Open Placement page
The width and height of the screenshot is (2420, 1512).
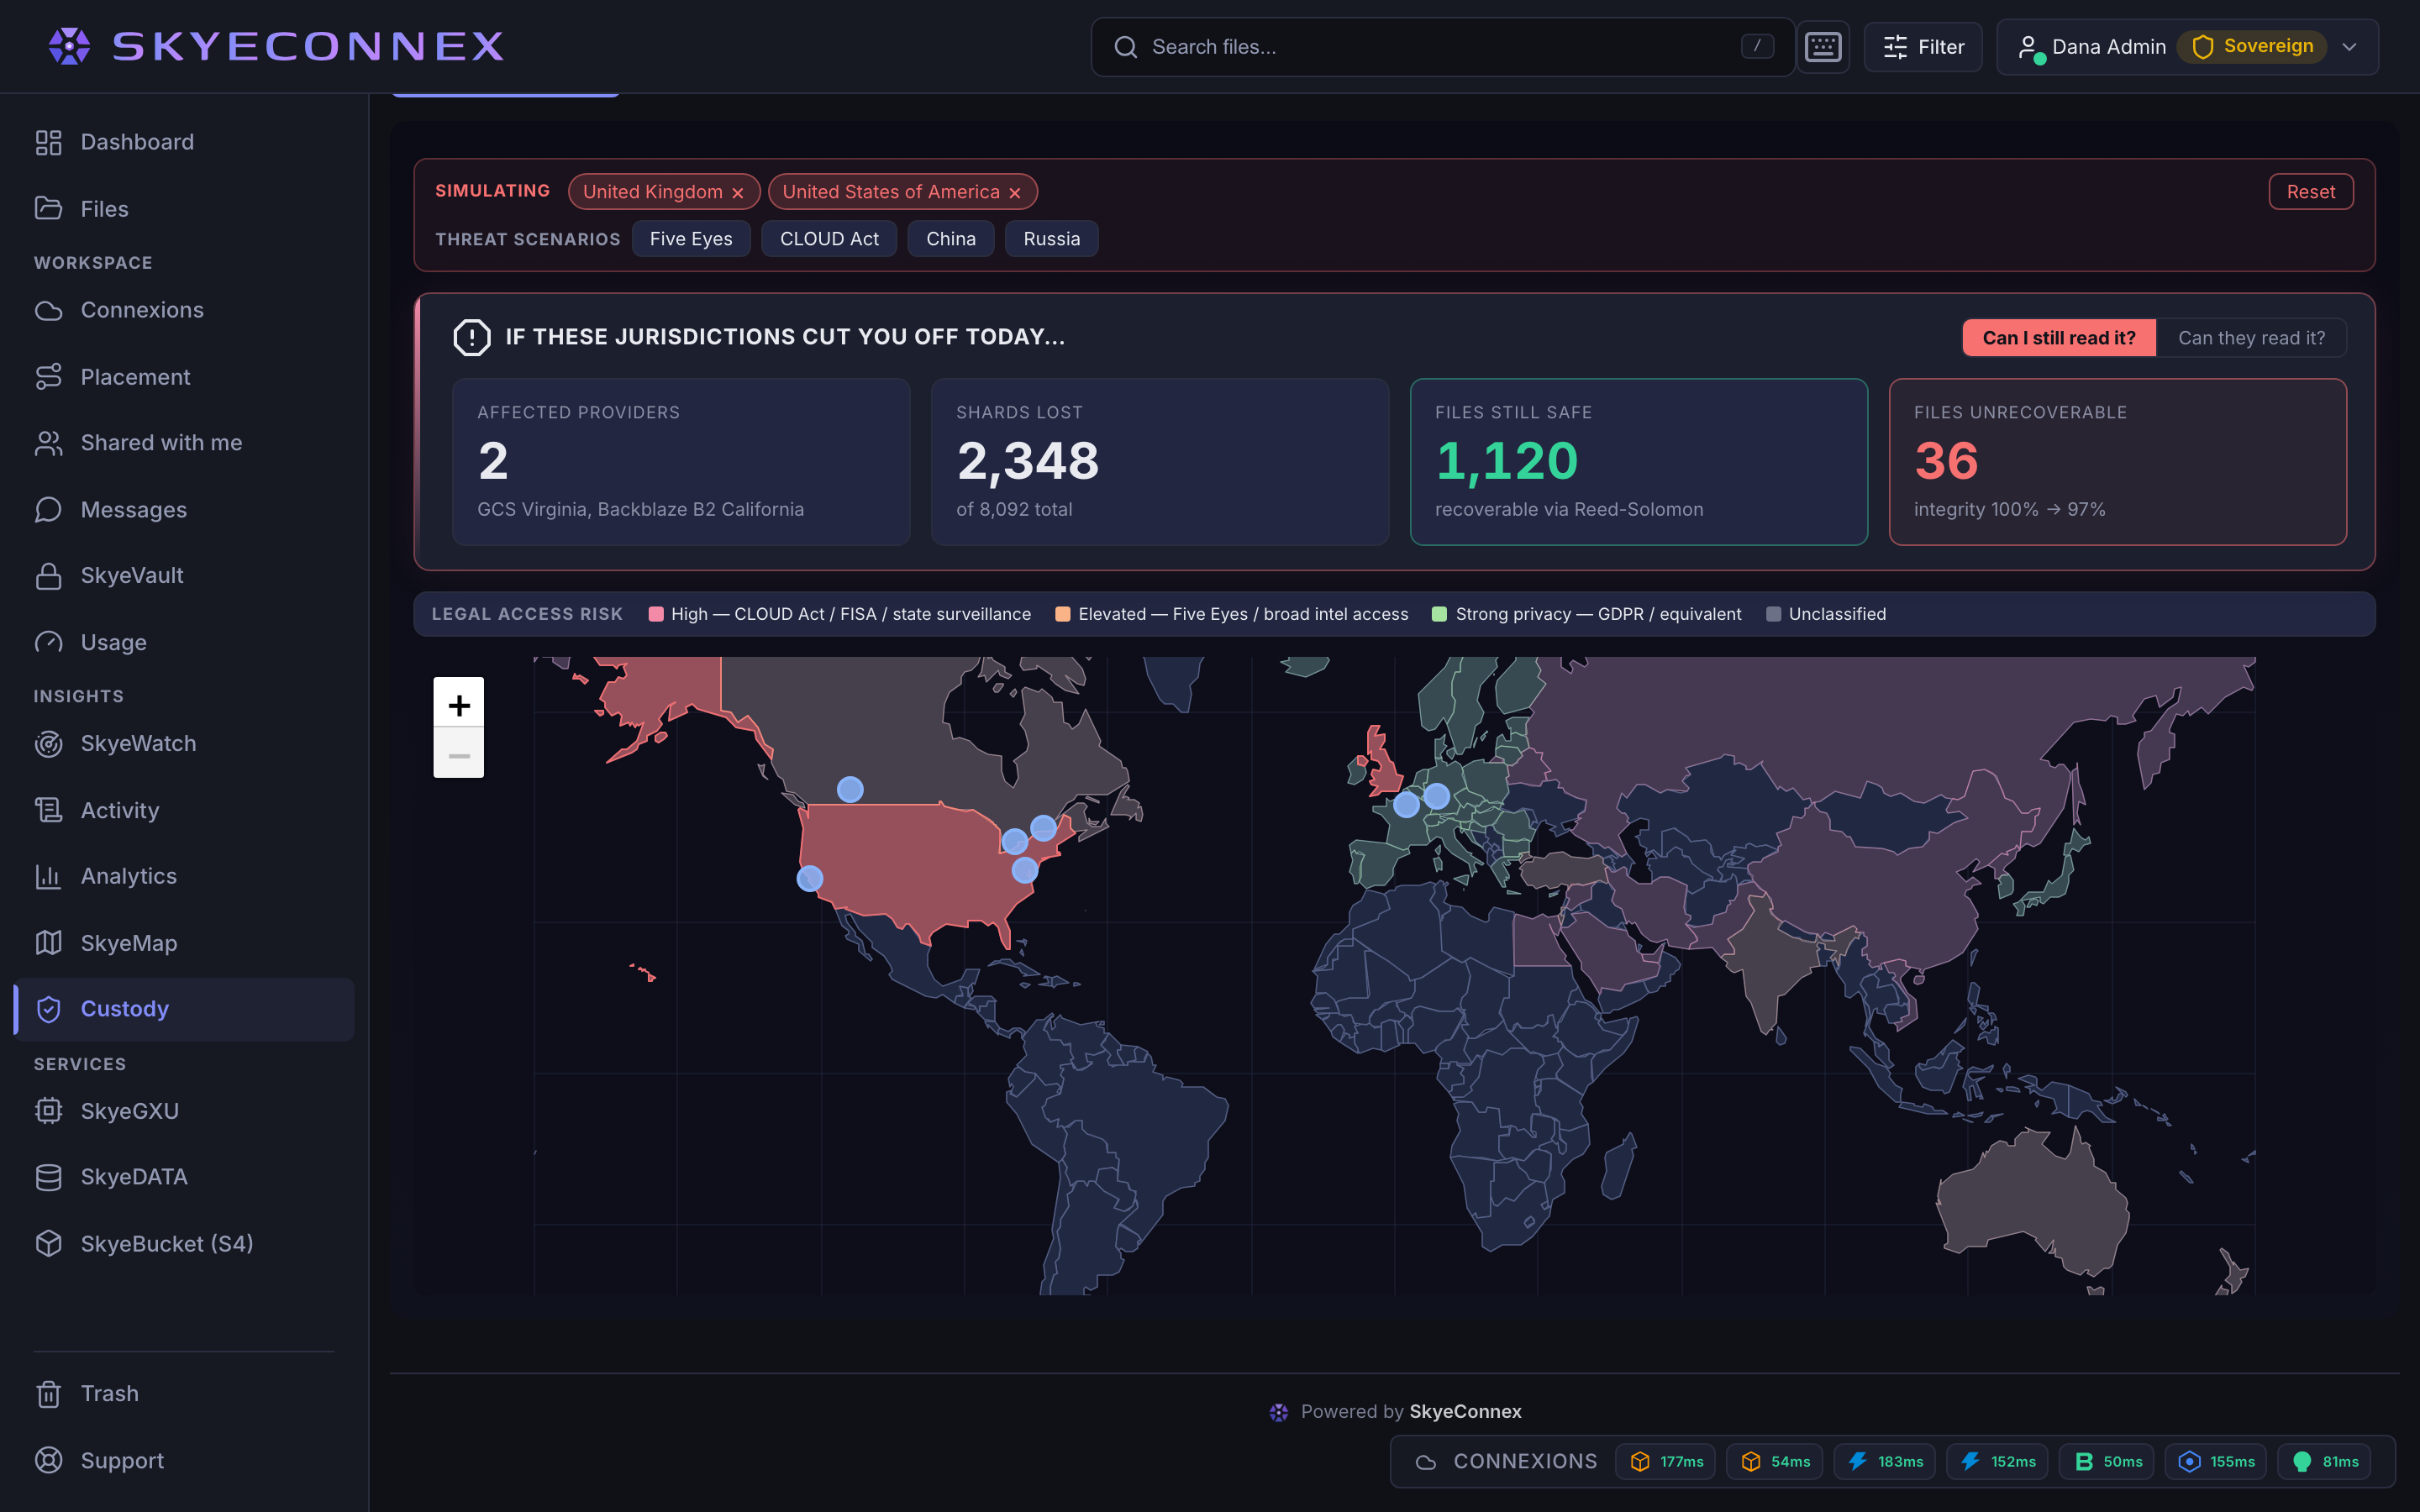coord(184,377)
